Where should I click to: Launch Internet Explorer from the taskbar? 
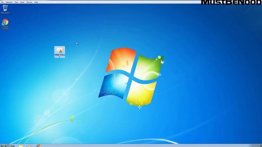click(13, 146)
